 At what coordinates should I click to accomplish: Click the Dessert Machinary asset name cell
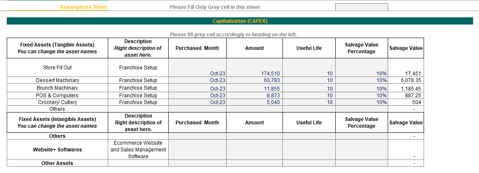point(57,80)
